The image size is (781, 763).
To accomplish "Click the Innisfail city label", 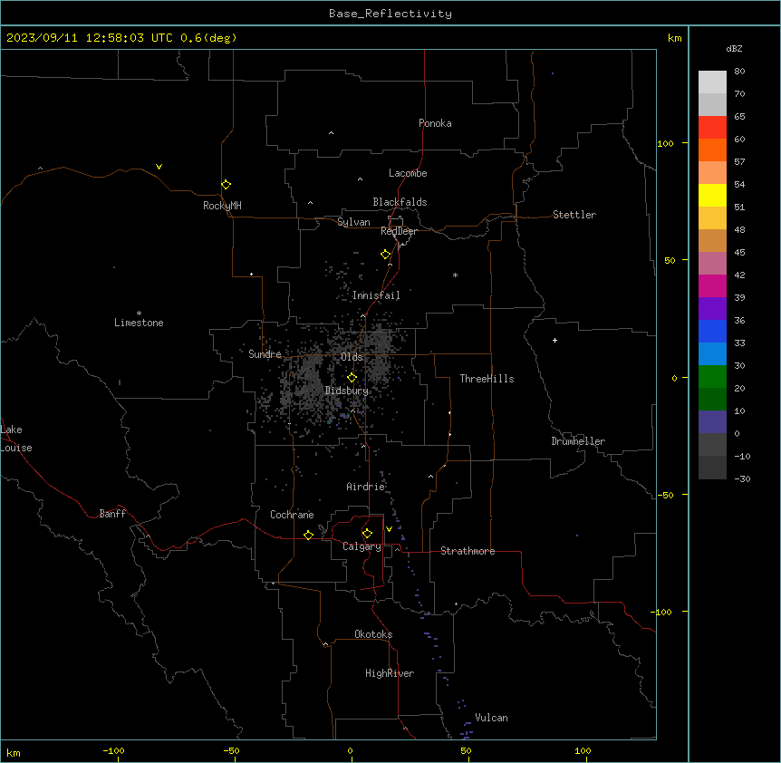I will click(376, 295).
